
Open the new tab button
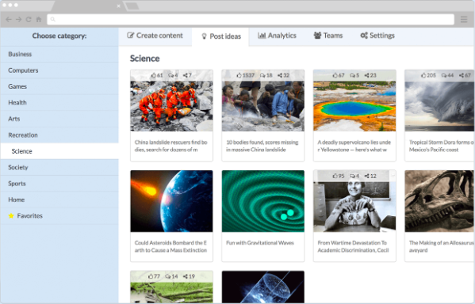[132, 6]
